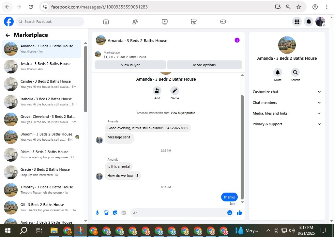The image size is (334, 237).
Task: Click View buyer button
Action: pos(130,65)
